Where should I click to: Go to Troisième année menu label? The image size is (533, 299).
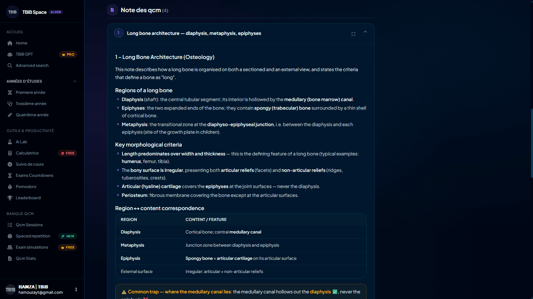coord(31,104)
